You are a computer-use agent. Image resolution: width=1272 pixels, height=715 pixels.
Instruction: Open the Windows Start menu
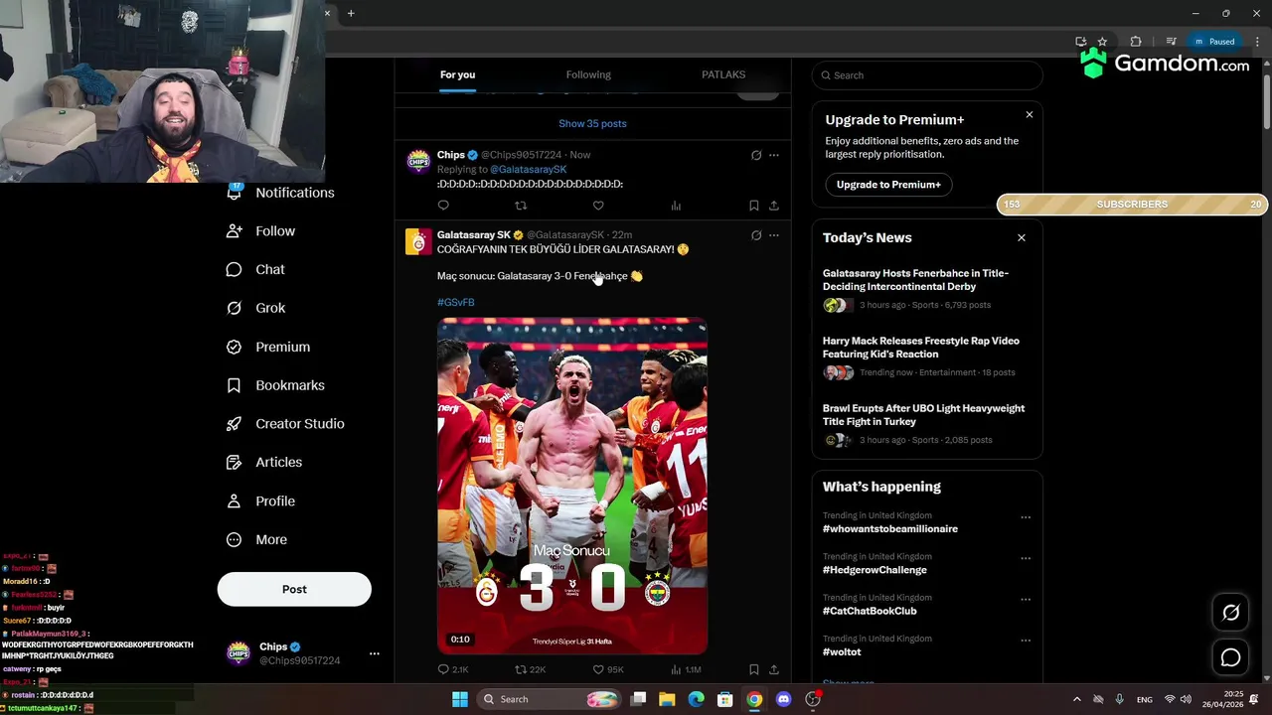click(x=460, y=699)
